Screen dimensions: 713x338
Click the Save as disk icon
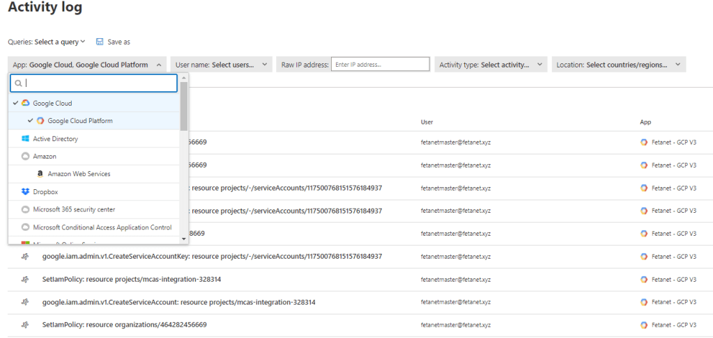tap(100, 42)
